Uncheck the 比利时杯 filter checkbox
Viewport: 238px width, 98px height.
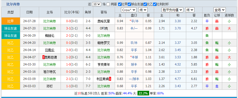155,4
